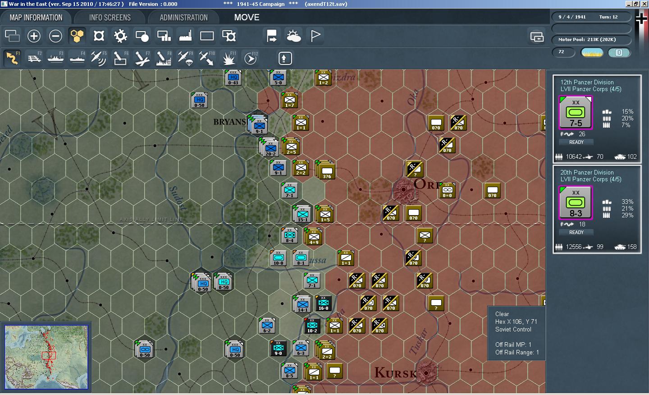The width and height of the screenshot is (649, 395).
Task: Open the Info Screens tab
Action: (x=110, y=18)
